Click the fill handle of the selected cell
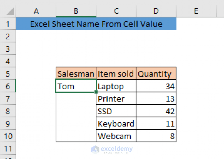224x159 pixels. [96, 92]
